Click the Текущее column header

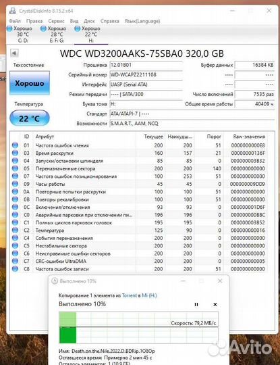click(150, 137)
